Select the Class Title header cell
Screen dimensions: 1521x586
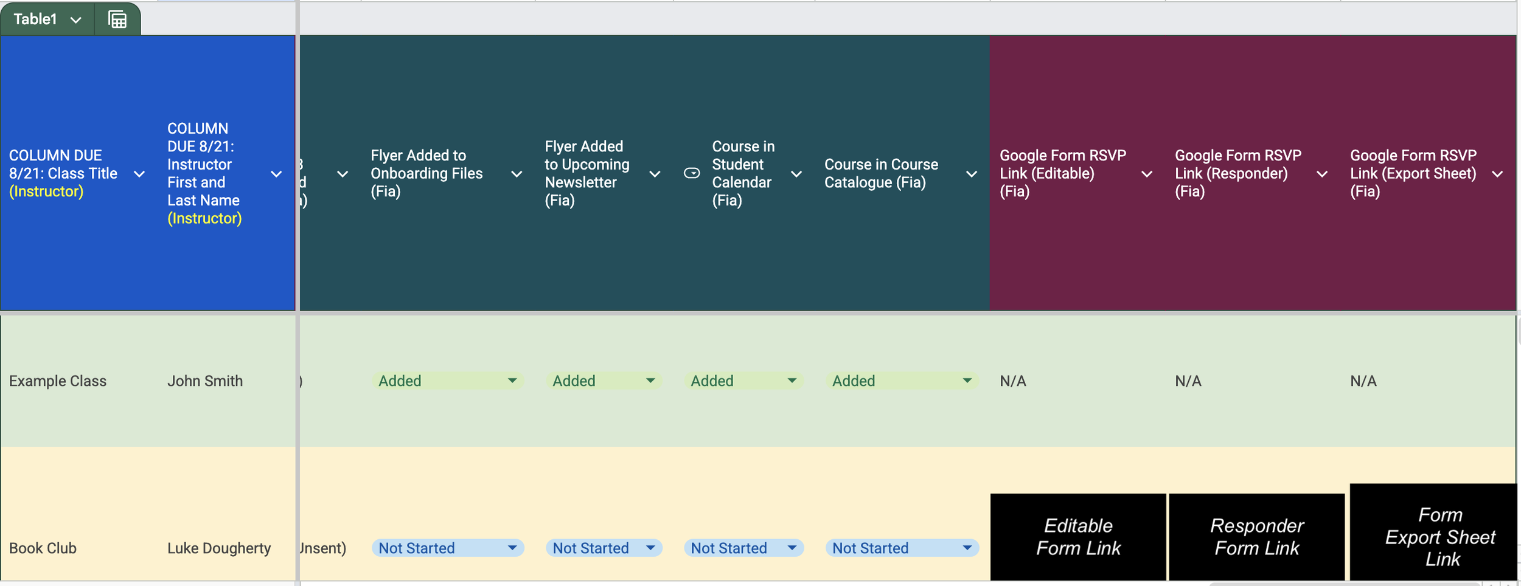[80, 173]
